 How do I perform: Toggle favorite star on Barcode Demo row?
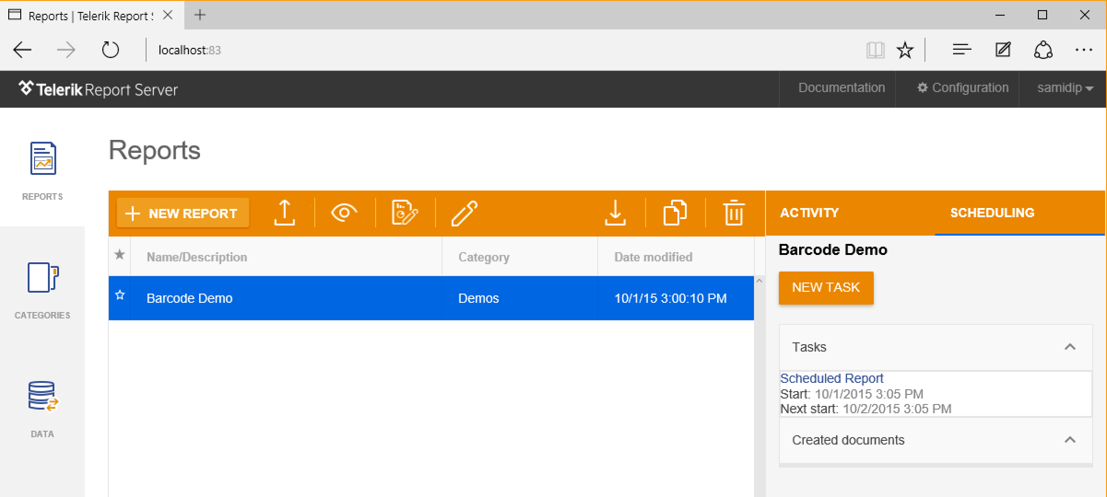tap(120, 295)
